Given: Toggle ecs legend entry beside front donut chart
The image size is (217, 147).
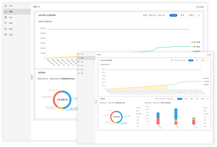Looking at the screenshot, I should [x=138, y=117].
